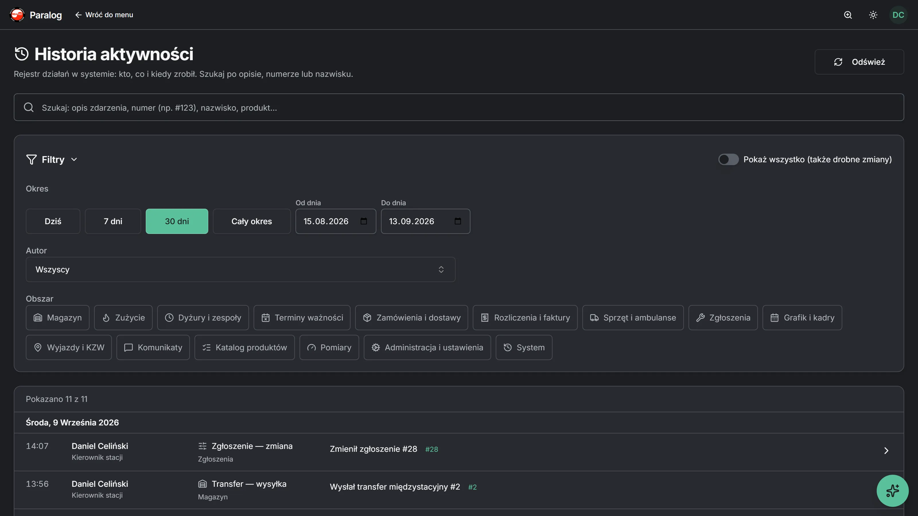Toggle the Wyjazdy i KZW filter
Screen dimensions: 918x516
69,347
